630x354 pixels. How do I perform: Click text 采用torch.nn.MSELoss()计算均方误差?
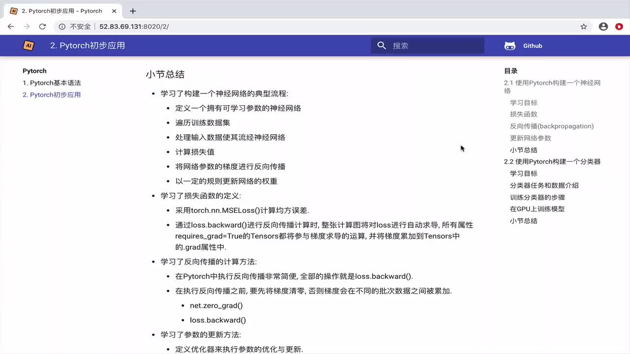point(242,210)
